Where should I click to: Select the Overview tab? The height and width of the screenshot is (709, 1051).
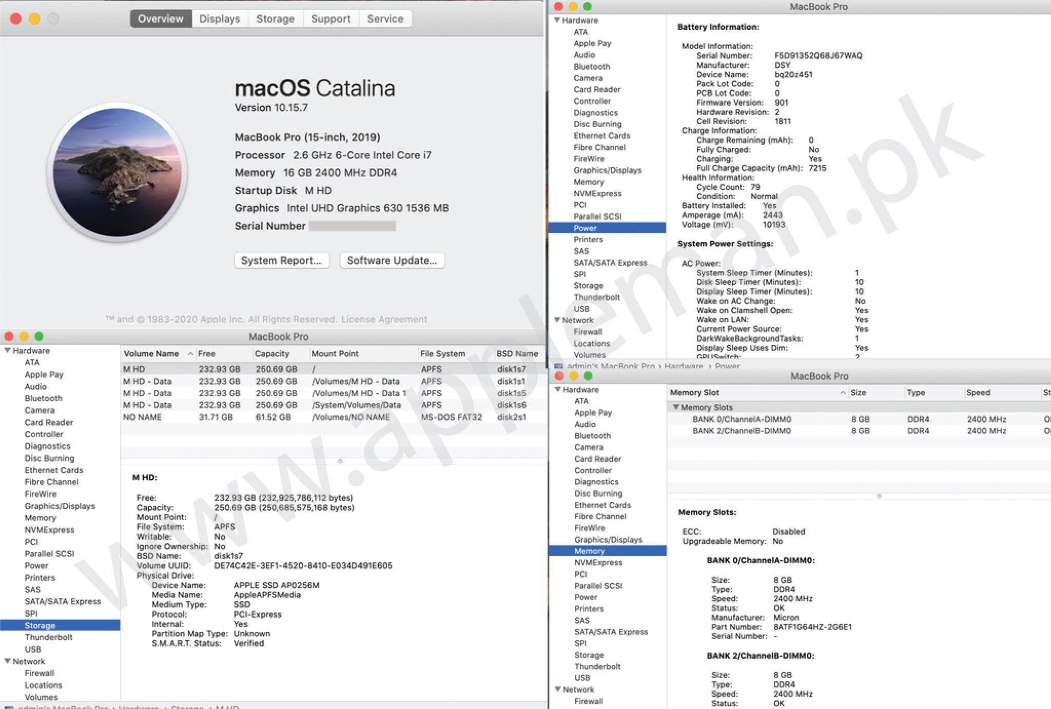(x=161, y=19)
